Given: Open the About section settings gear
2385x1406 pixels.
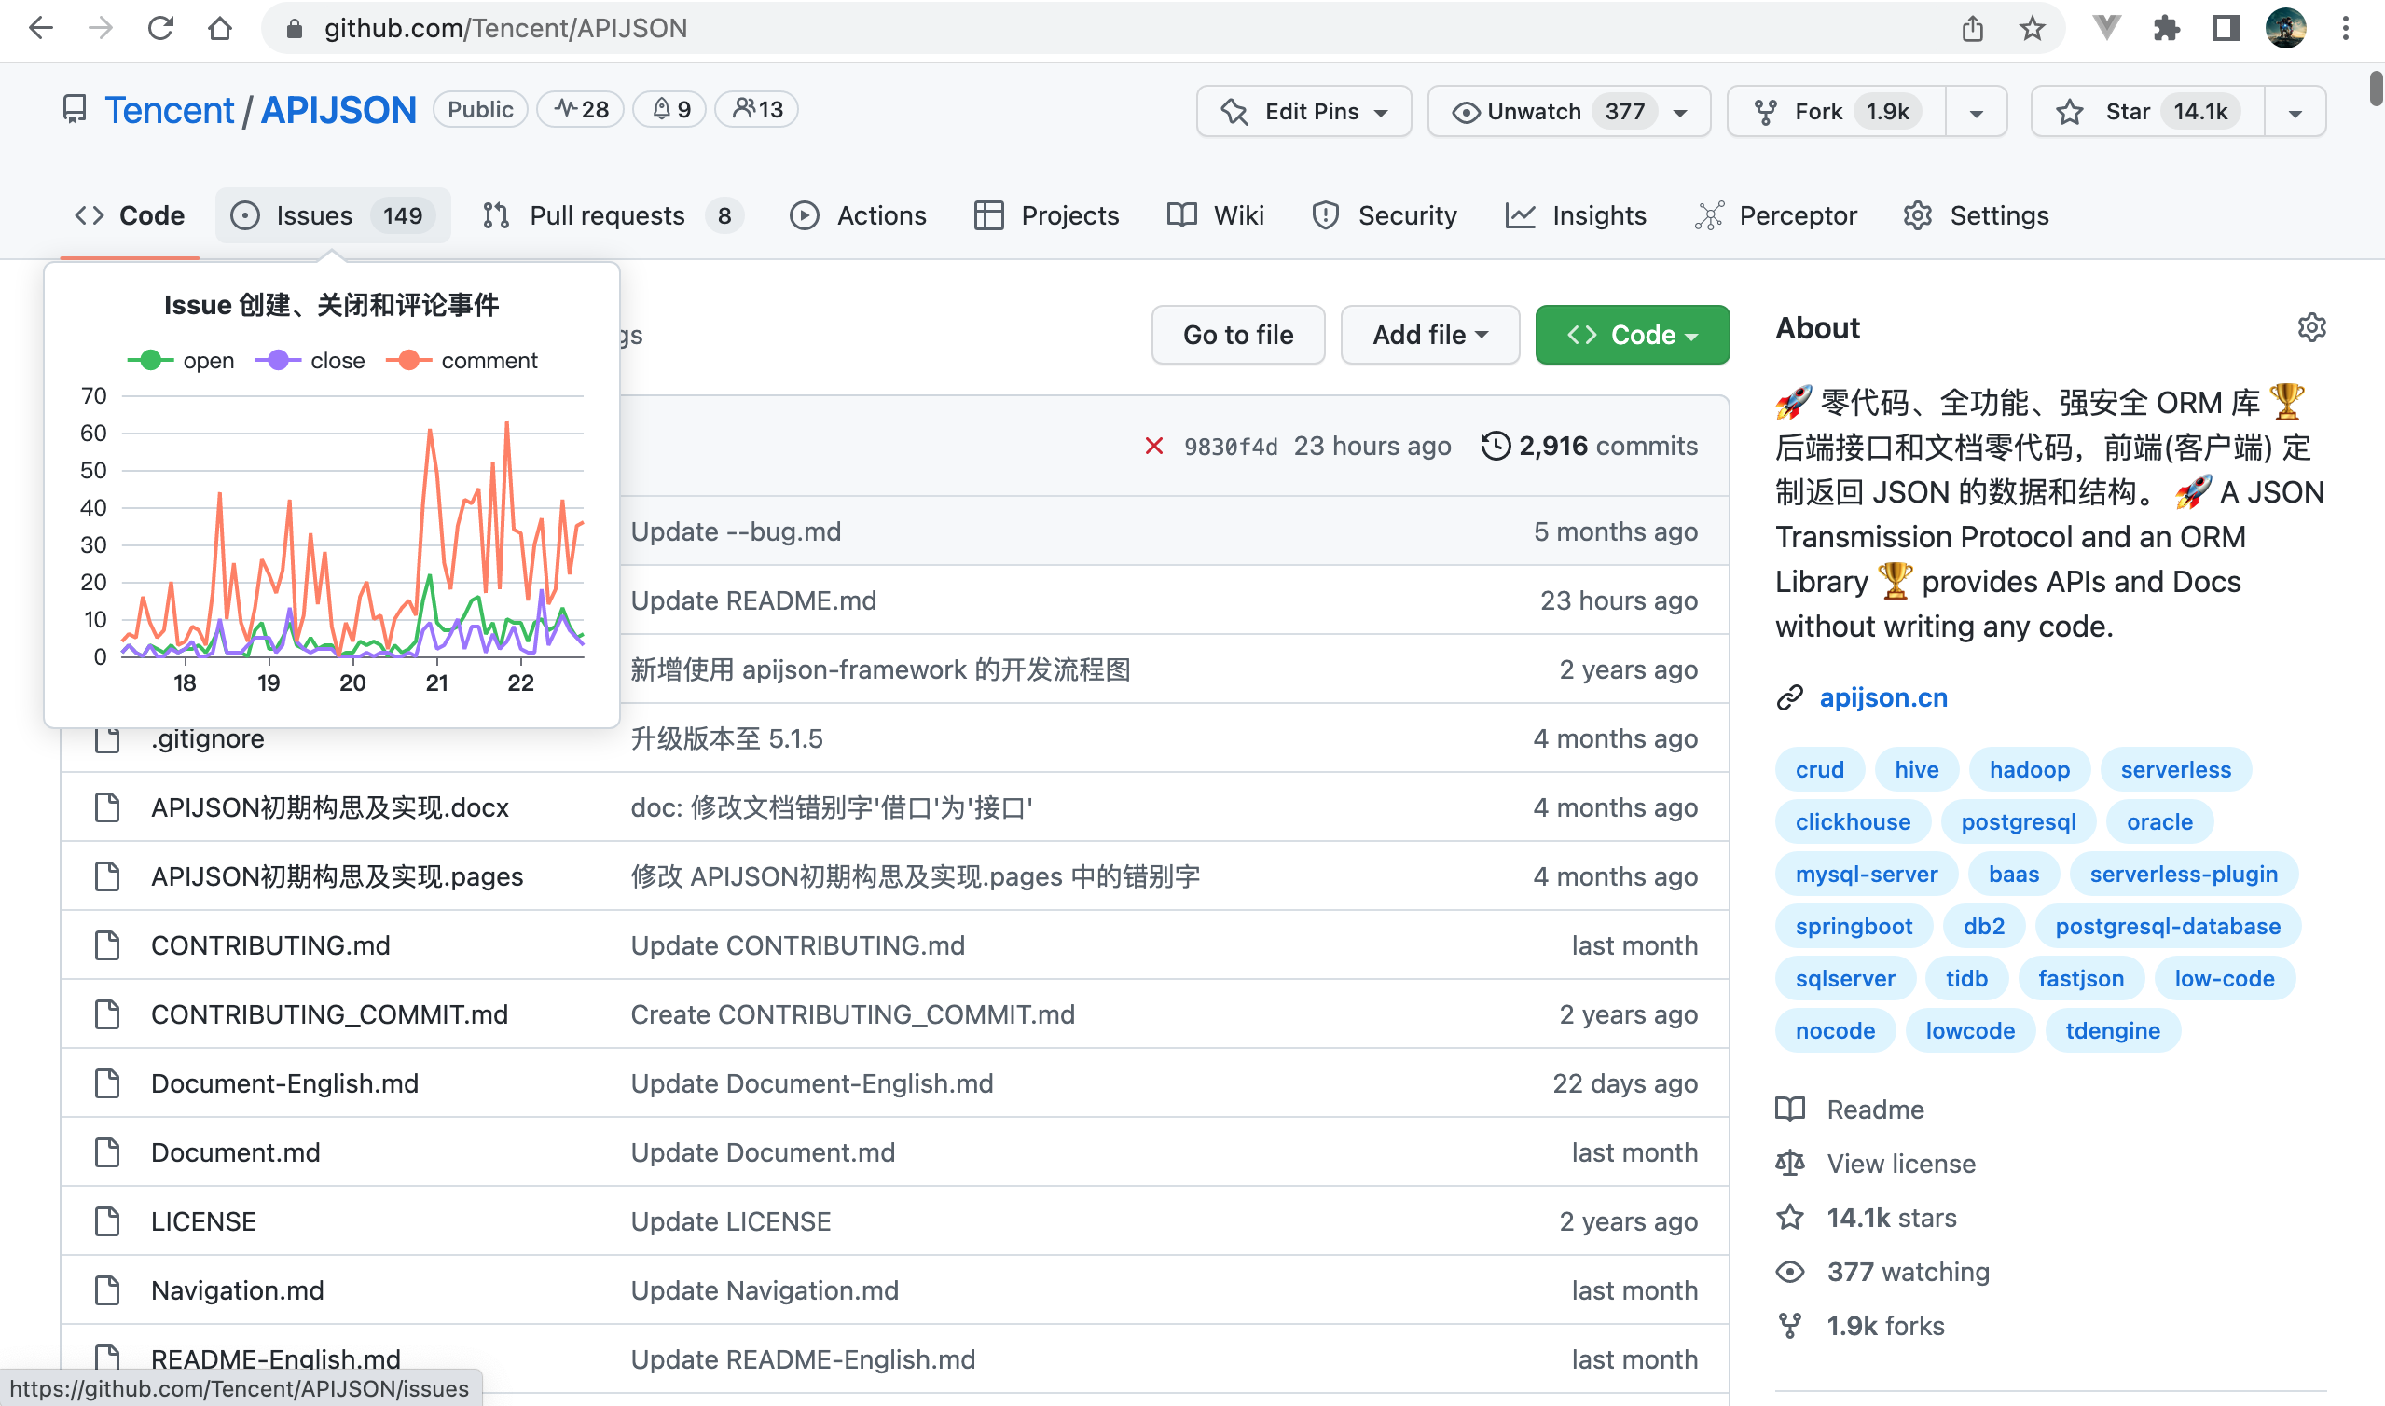Looking at the screenshot, I should tap(2312, 328).
